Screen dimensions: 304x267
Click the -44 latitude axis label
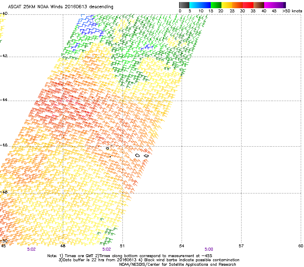4,100
